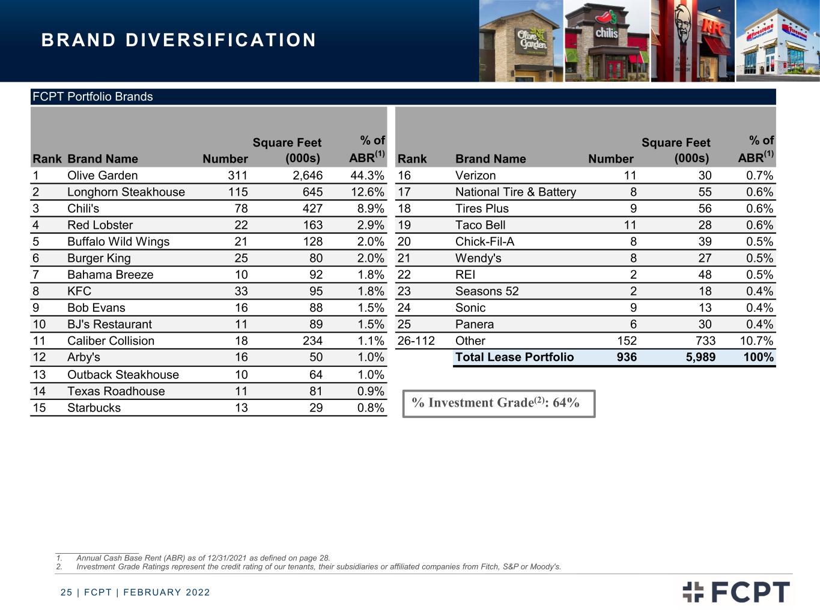Select the Caliber Collision brand entry
Viewport: 820px width, 615px height.
point(111,341)
